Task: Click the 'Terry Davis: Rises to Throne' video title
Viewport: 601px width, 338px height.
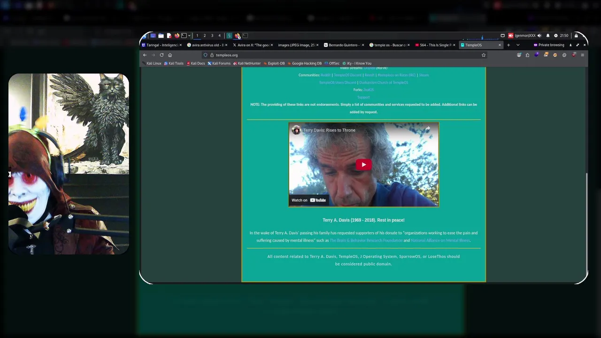Action: coord(329,130)
